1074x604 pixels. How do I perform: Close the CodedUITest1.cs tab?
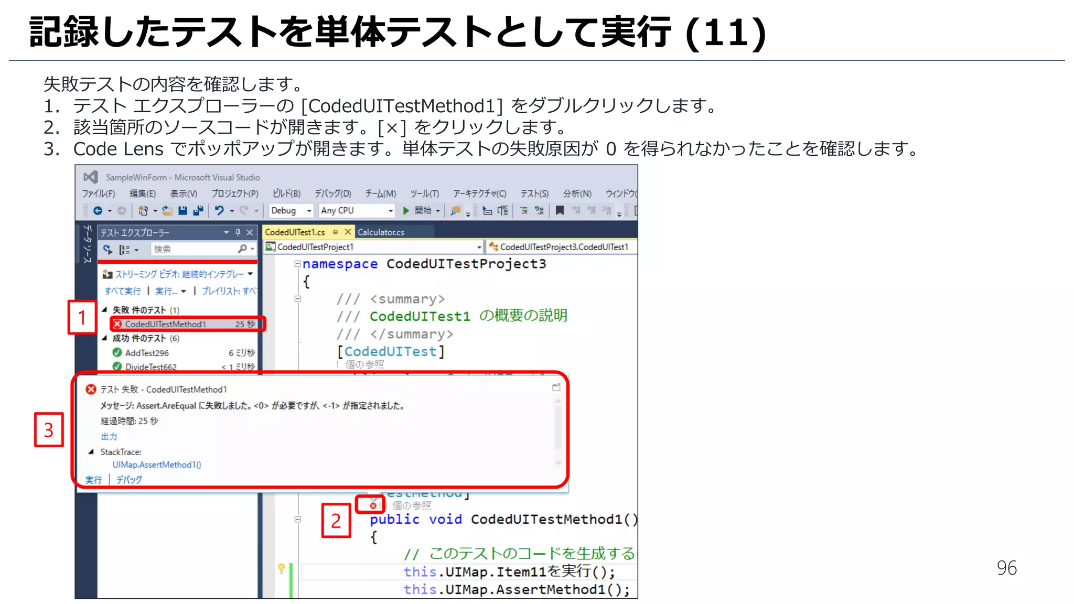click(348, 232)
